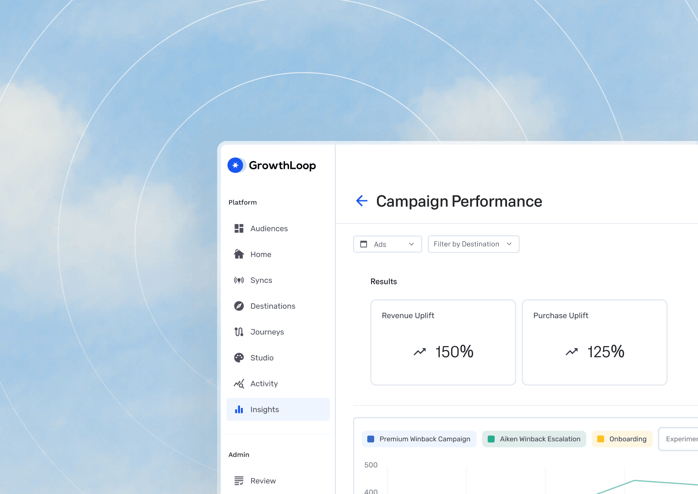Select the Revenue Uplift card
Viewport: 698px width, 494px height.
click(x=443, y=342)
